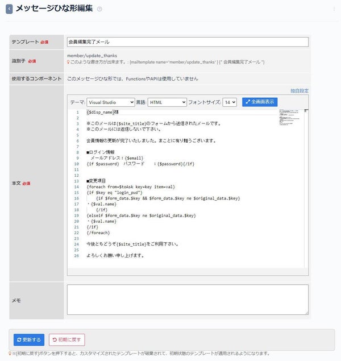Click the line 今後ともどうぞ{$site_title}をご利用下さい。
This screenshot has width=341, height=361.
click(132, 244)
